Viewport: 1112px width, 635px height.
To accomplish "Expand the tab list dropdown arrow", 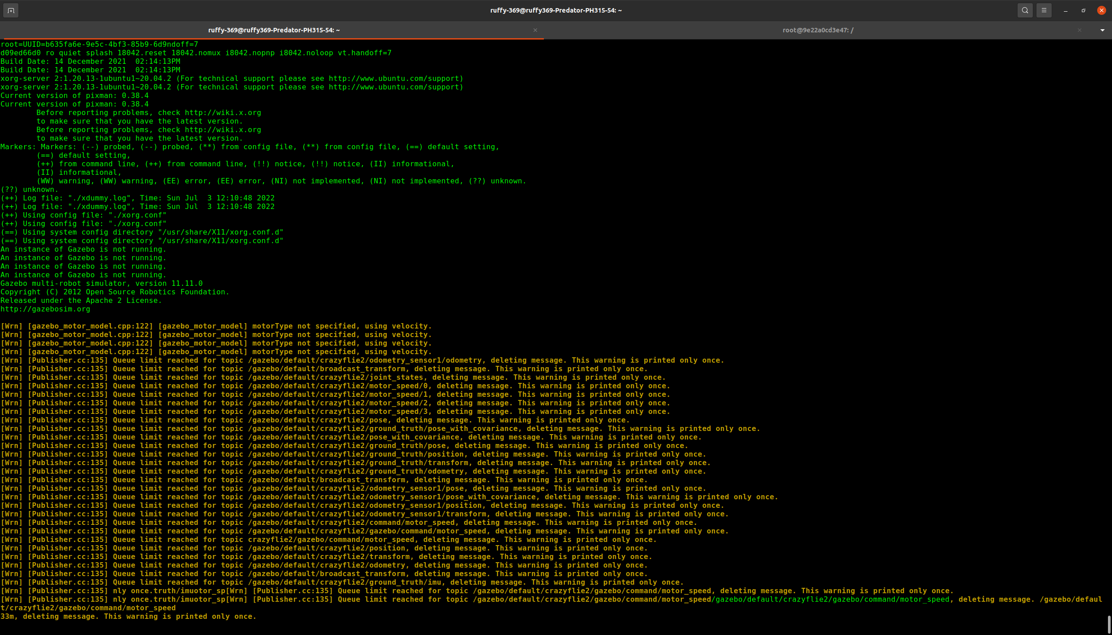I will tap(1102, 30).
